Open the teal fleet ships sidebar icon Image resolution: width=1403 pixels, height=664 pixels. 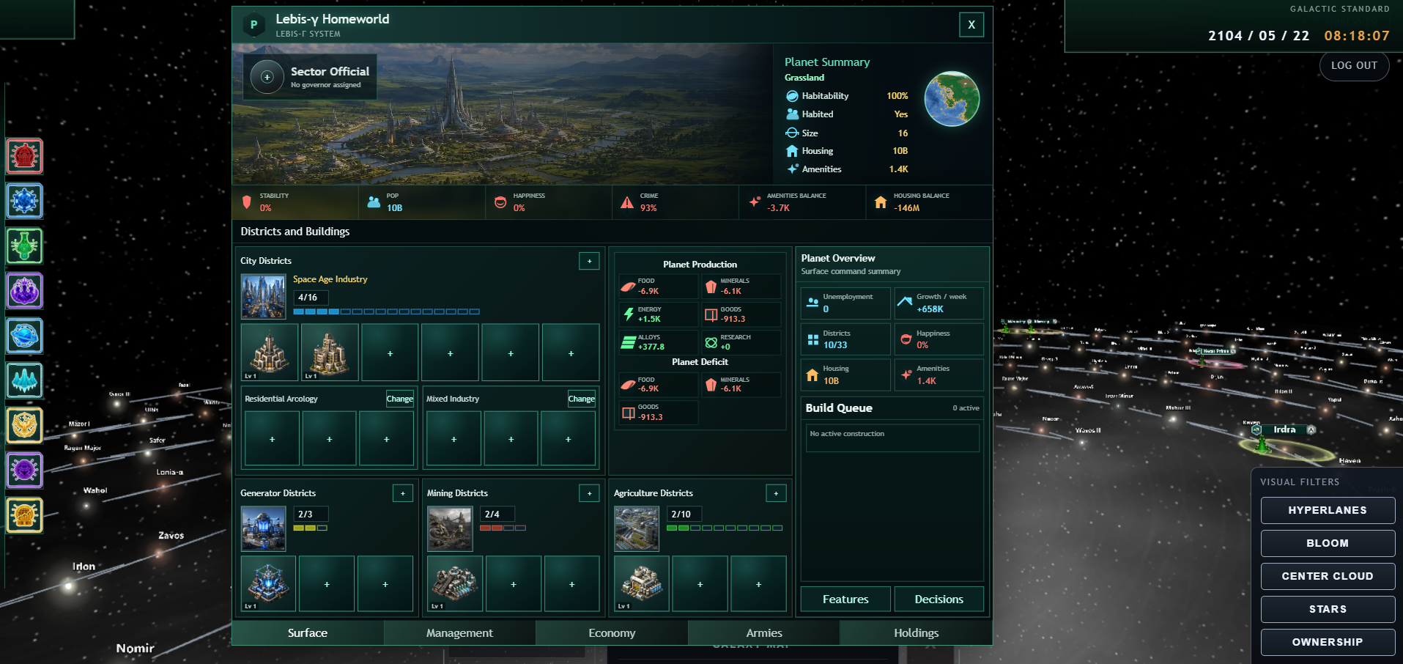pyautogui.click(x=25, y=380)
